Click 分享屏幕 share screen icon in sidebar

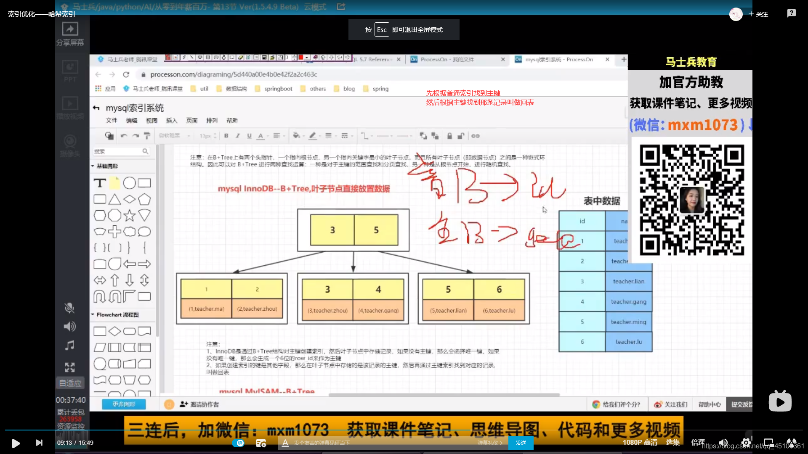[70, 34]
